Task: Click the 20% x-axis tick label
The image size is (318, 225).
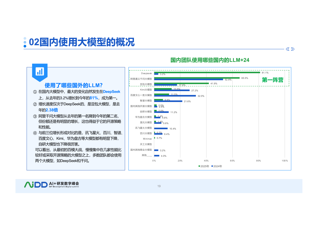Action: click(180, 161)
